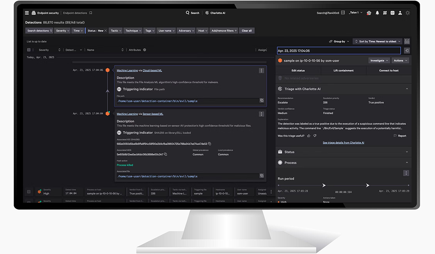Copy the Associated MD5 hash

point(166,154)
